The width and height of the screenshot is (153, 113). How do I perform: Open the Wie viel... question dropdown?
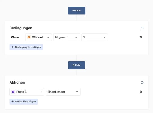[38, 37]
